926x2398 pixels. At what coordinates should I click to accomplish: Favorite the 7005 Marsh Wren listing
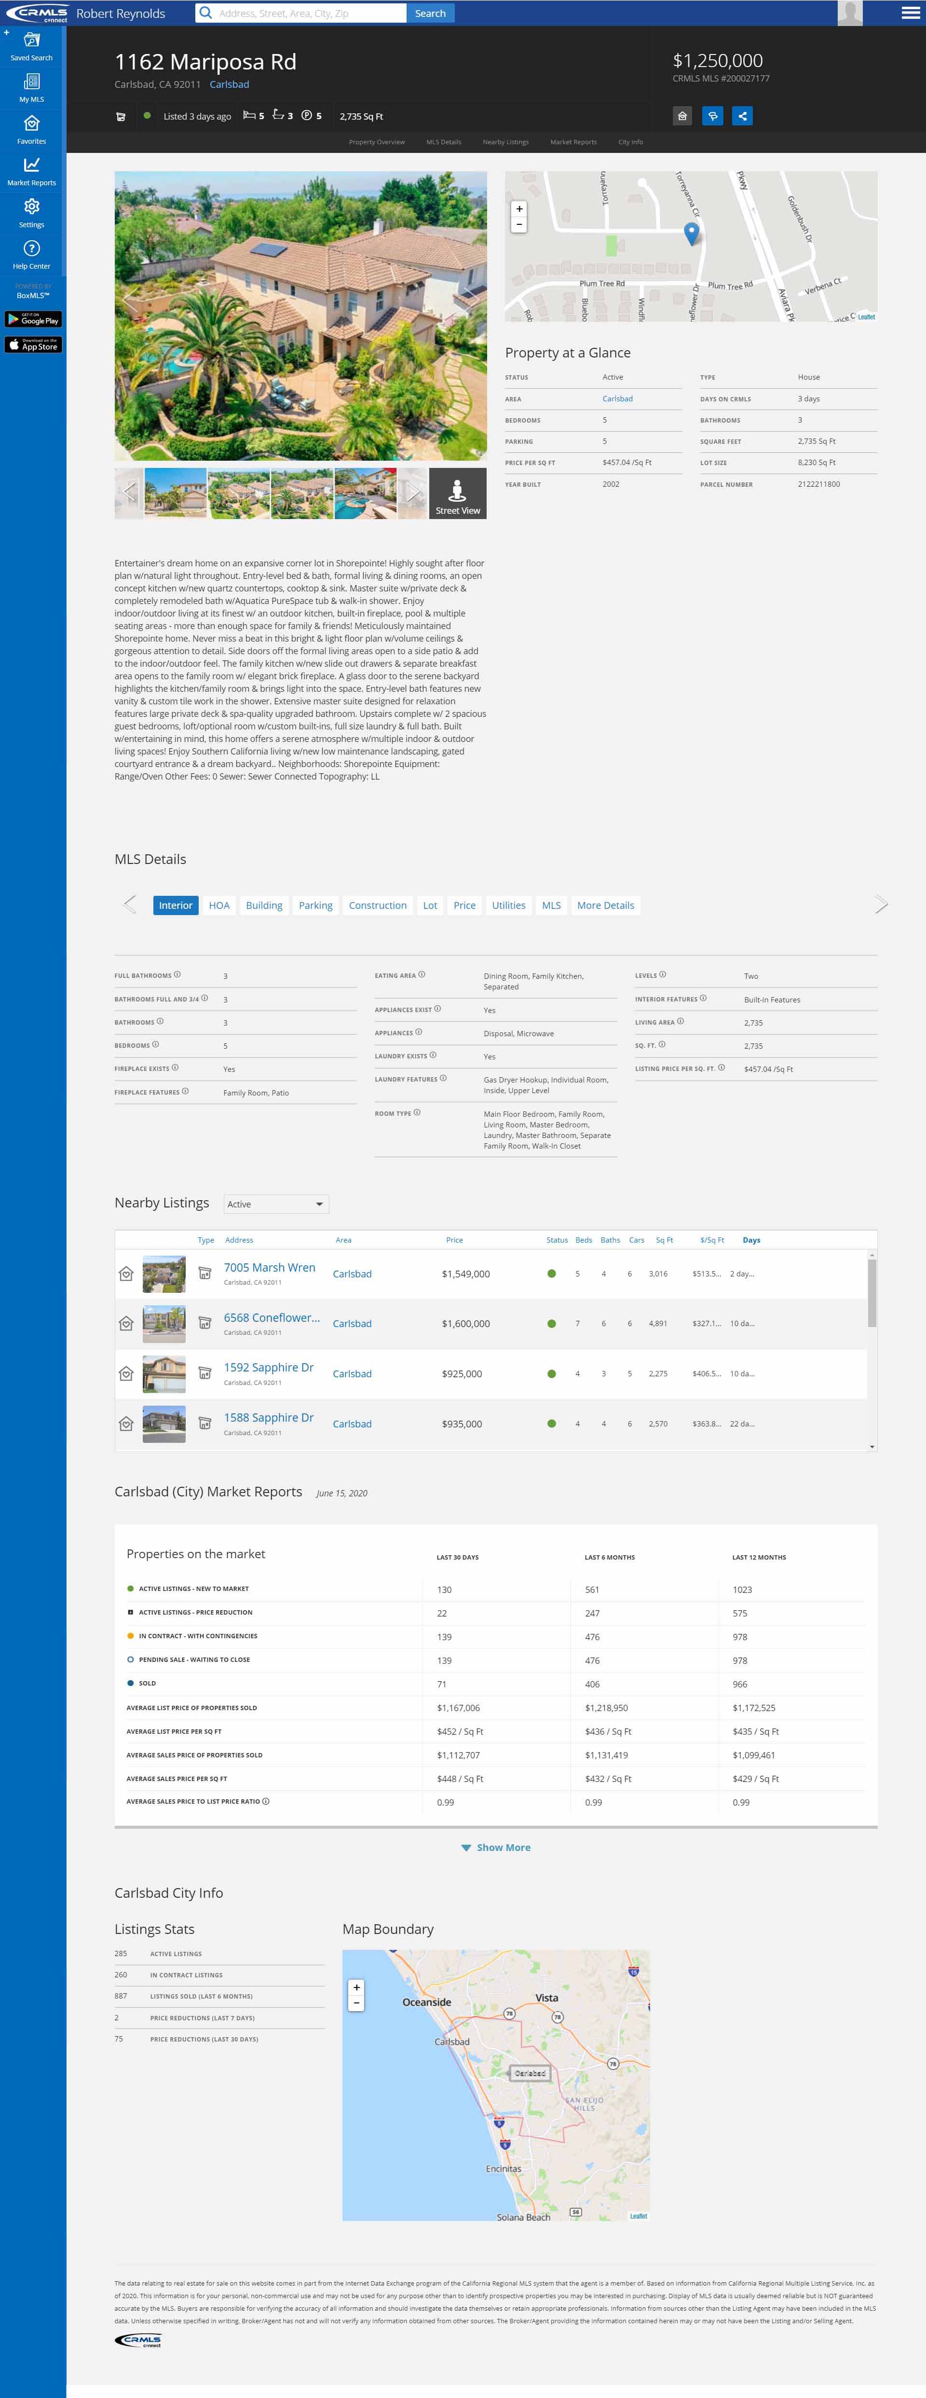(x=126, y=1274)
